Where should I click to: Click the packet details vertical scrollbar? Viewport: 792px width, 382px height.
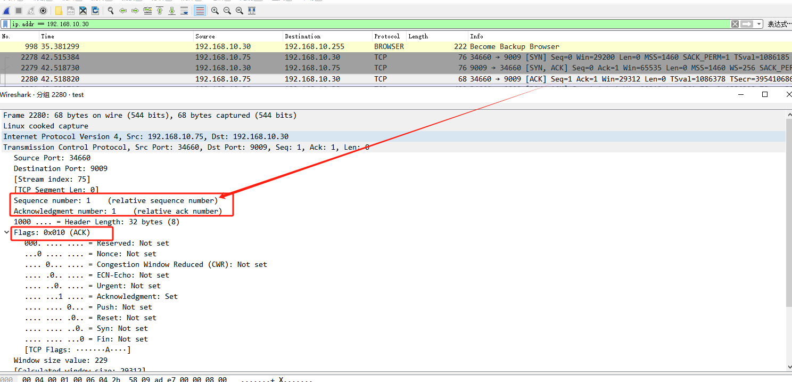(x=789, y=240)
